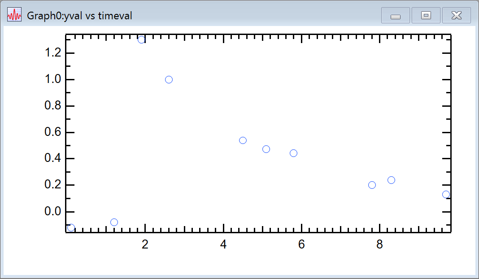Click the 1.2 label on the left axis
This screenshot has height=279, width=479.
click(x=52, y=53)
